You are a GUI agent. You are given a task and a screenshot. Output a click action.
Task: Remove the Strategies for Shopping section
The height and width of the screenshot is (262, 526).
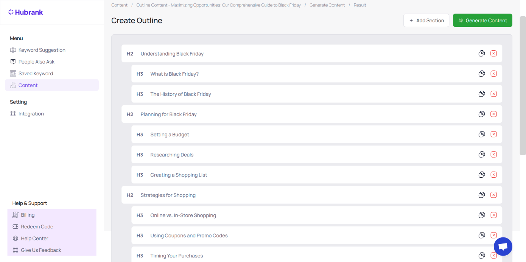click(x=493, y=195)
